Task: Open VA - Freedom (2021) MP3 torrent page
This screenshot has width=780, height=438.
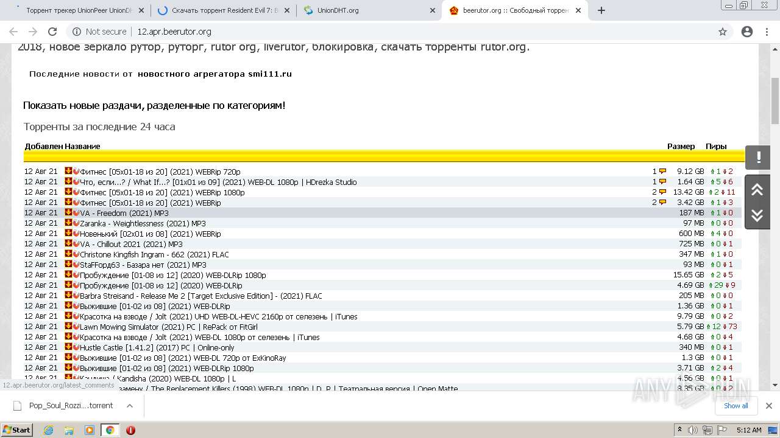Action: pos(124,214)
